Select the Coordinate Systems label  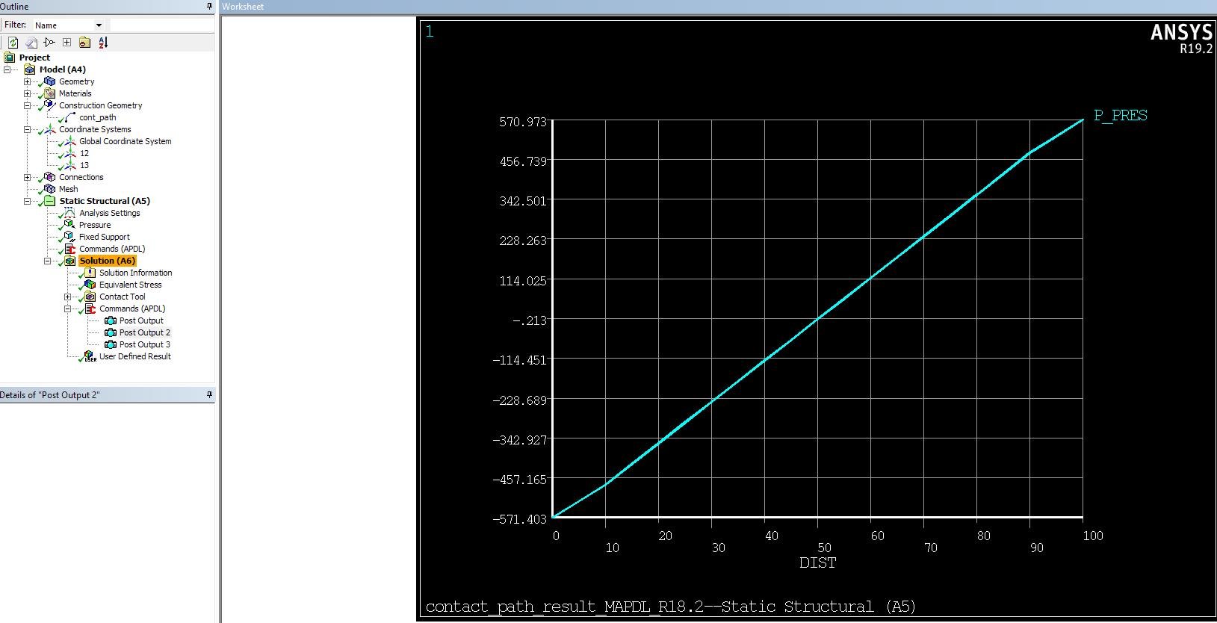[x=95, y=129]
